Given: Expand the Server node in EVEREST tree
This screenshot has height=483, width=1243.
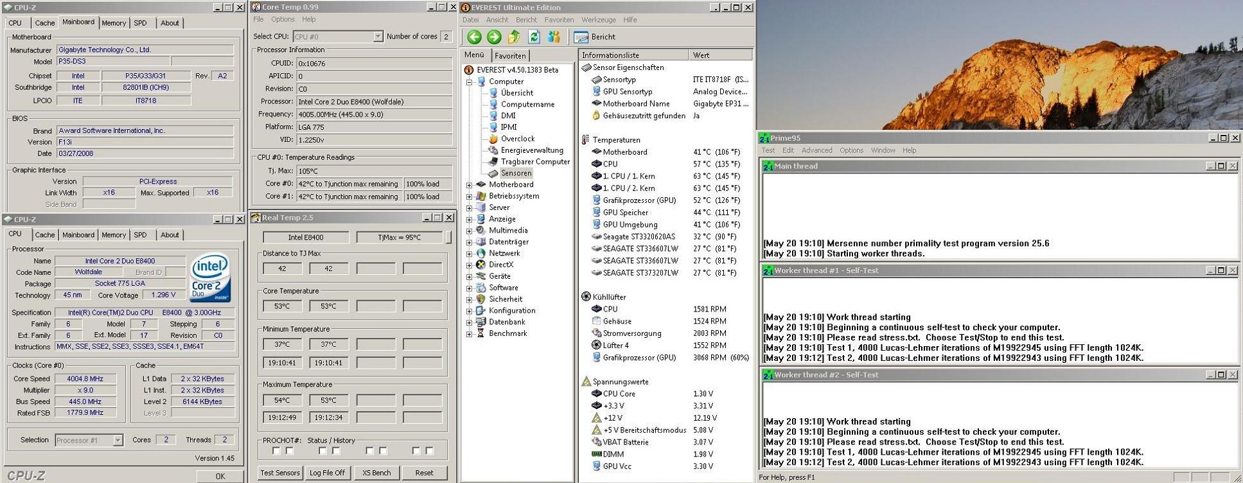Looking at the screenshot, I should click(469, 208).
